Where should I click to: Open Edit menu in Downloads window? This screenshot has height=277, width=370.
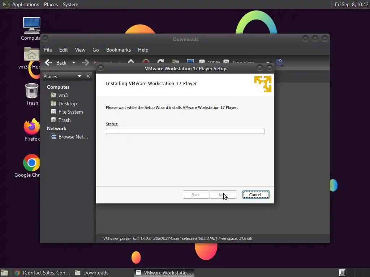point(64,50)
